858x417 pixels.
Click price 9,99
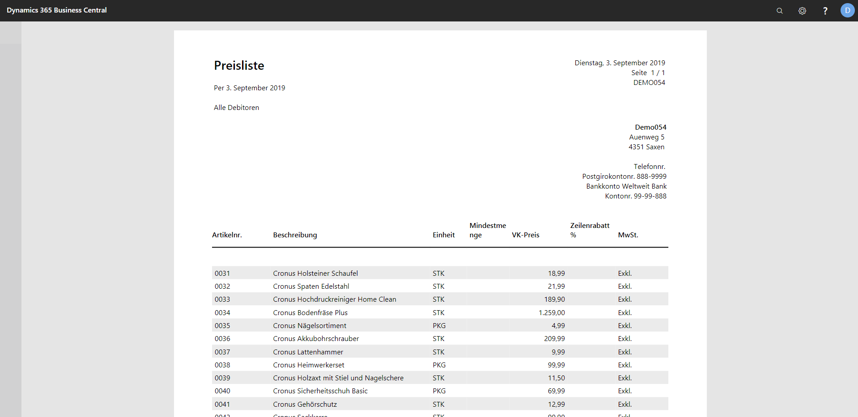point(558,352)
